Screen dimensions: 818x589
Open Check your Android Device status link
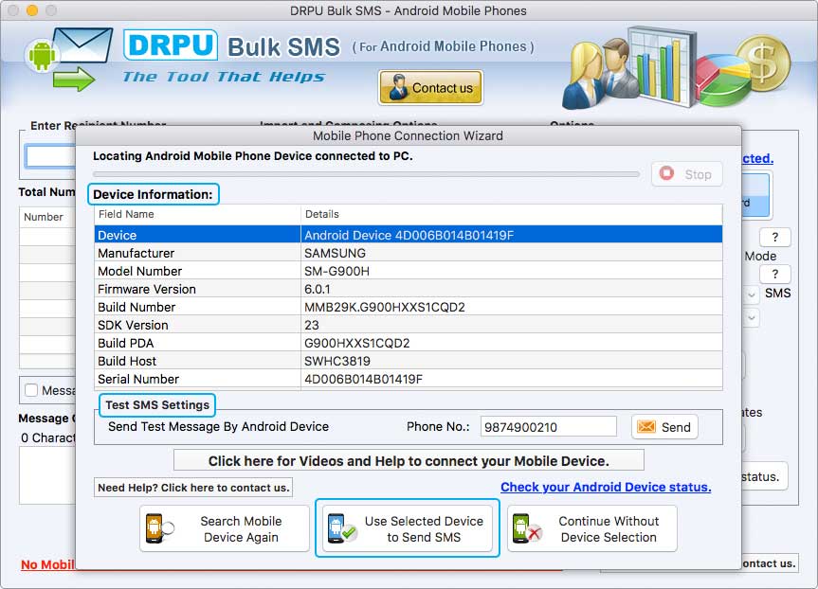tap(606, 487)
